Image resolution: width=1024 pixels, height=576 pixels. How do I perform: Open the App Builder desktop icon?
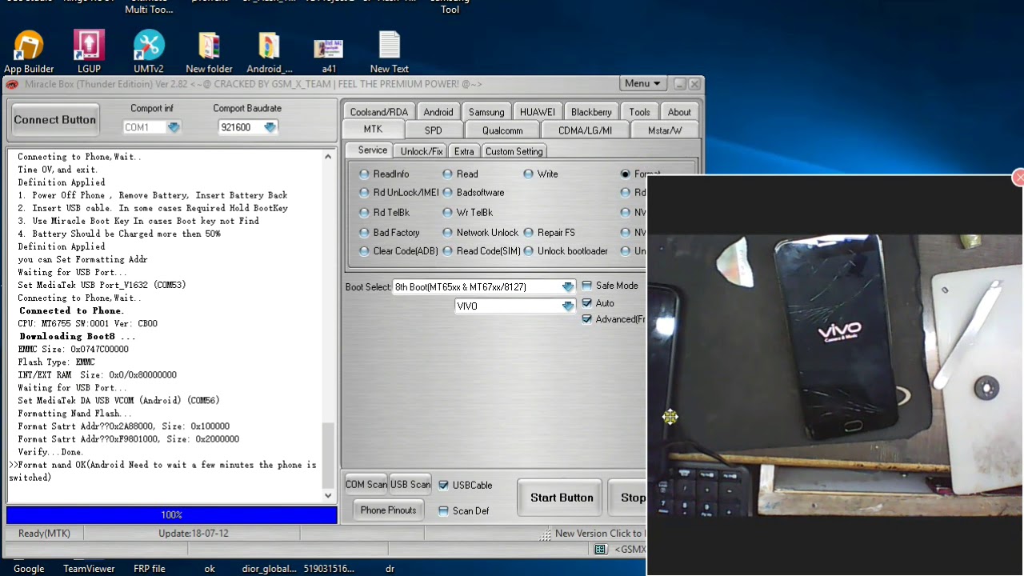[29, 52]
